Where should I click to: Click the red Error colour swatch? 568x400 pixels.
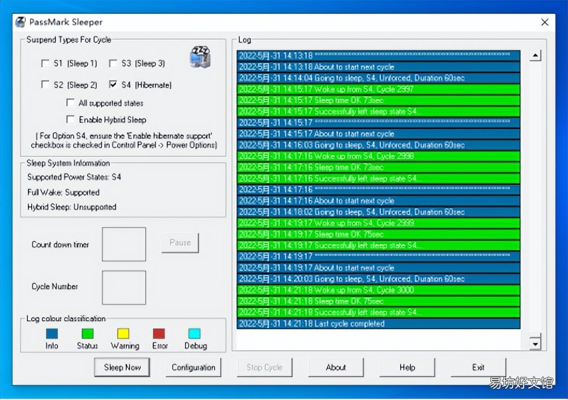[x=159, y=333]
